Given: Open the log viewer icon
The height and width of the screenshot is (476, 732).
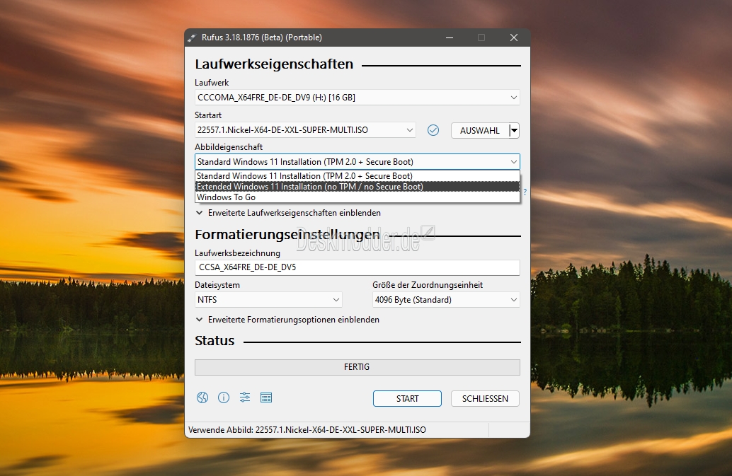Looking at the screenshot, I should coord(266,397).
